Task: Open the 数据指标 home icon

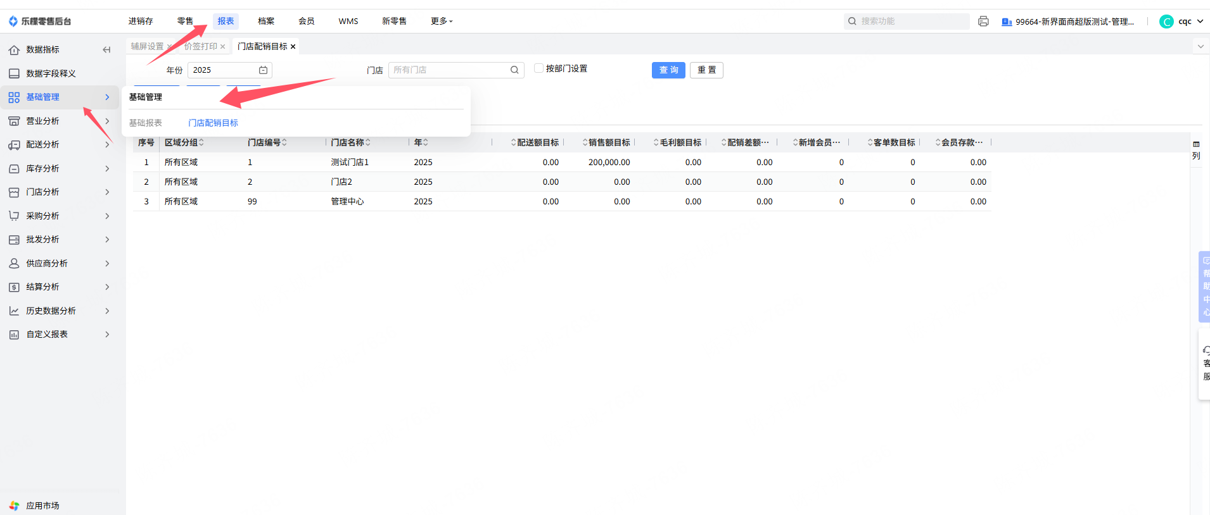Action: [x=14, y=49]
